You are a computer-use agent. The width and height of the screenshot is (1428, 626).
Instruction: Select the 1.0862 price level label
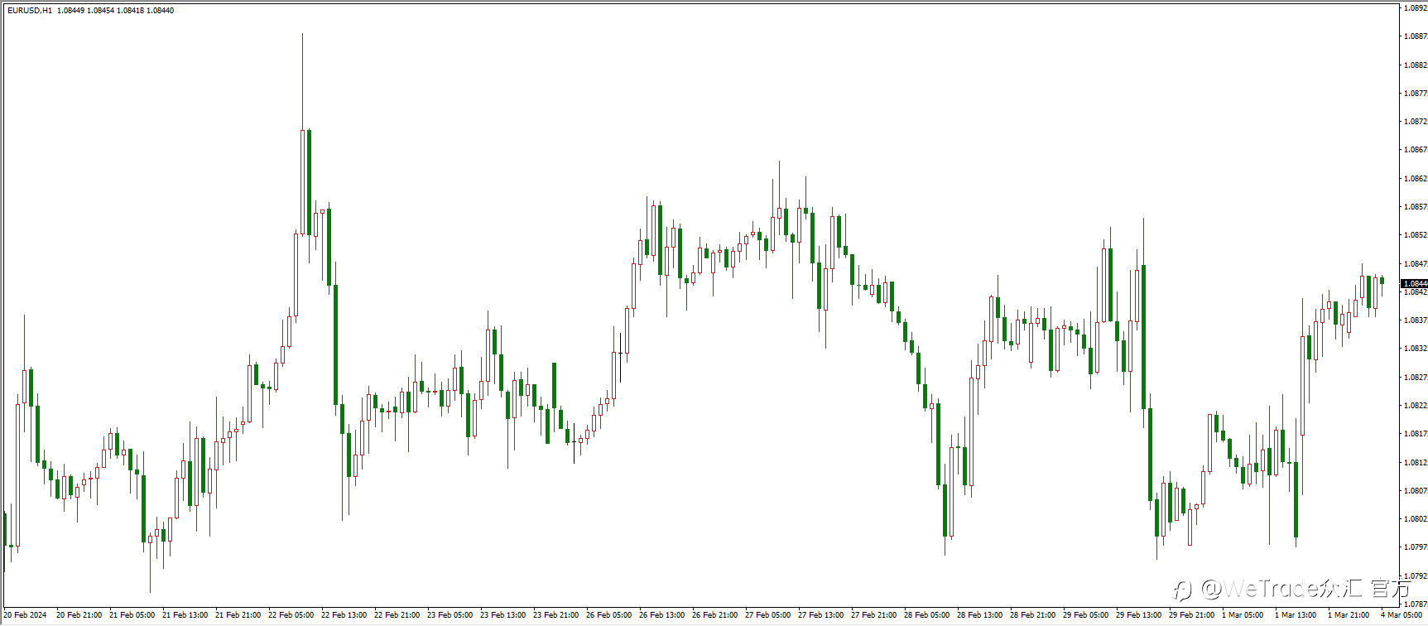(x=1416, y=179)
